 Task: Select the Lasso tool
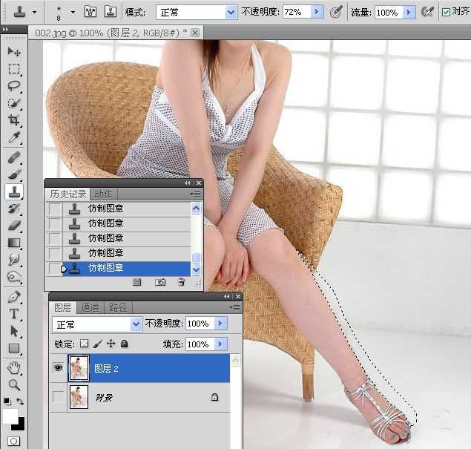tap(14, 86)
